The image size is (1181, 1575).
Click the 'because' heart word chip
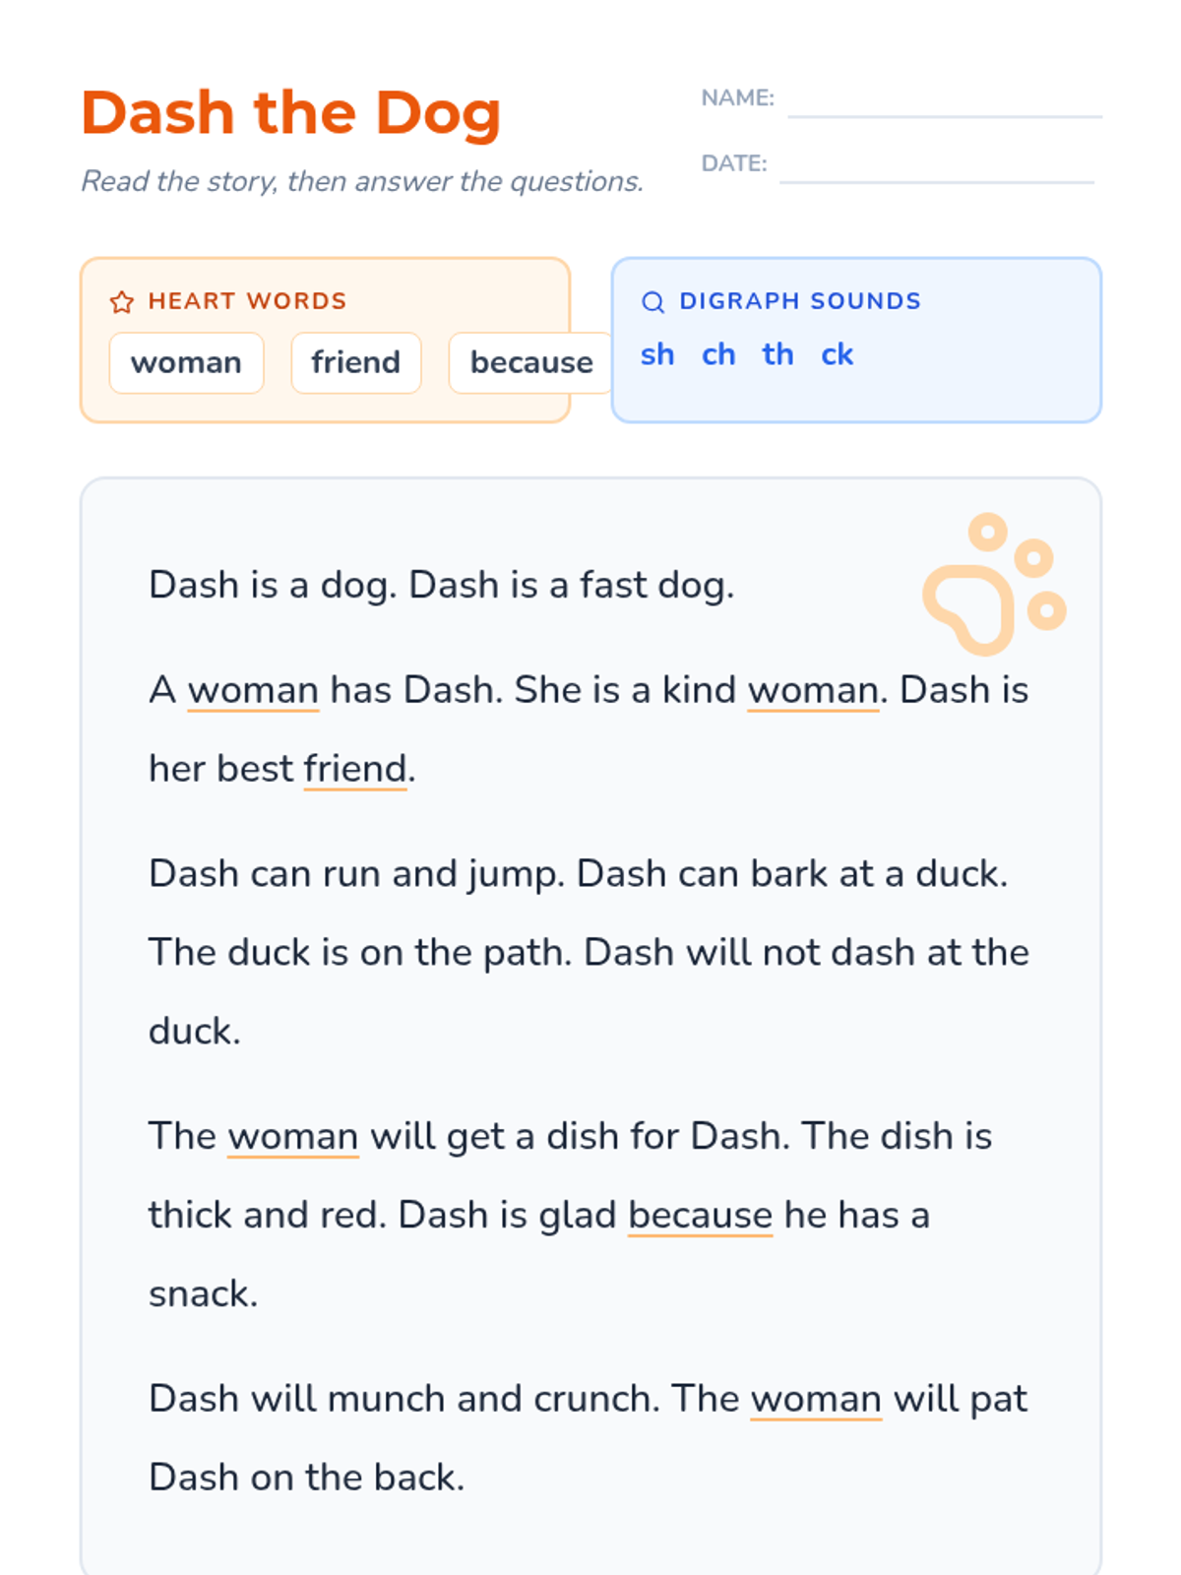(x=530, y=363)
